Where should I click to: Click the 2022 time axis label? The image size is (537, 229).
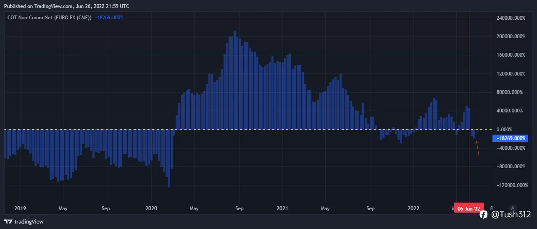click(x=413, y=208)
